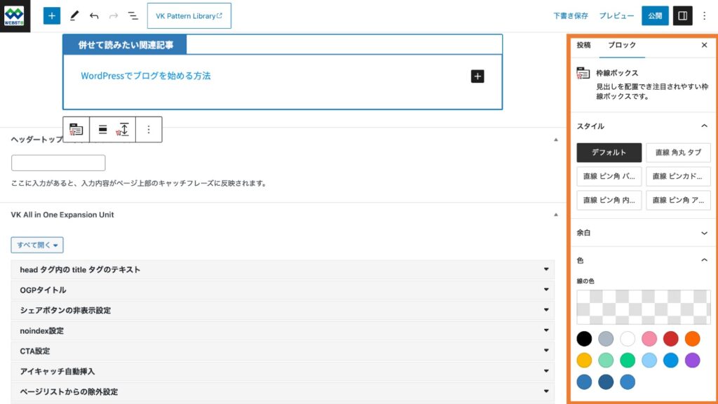Click the Undo arrow icon
Viewport: 718px width, 404px height.
(x=94, y=15)
